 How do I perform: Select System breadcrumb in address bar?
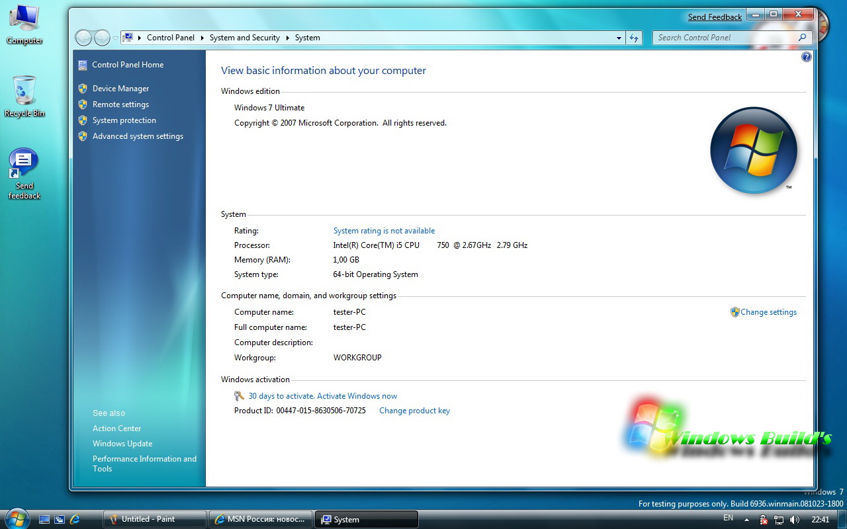point(308,38)
